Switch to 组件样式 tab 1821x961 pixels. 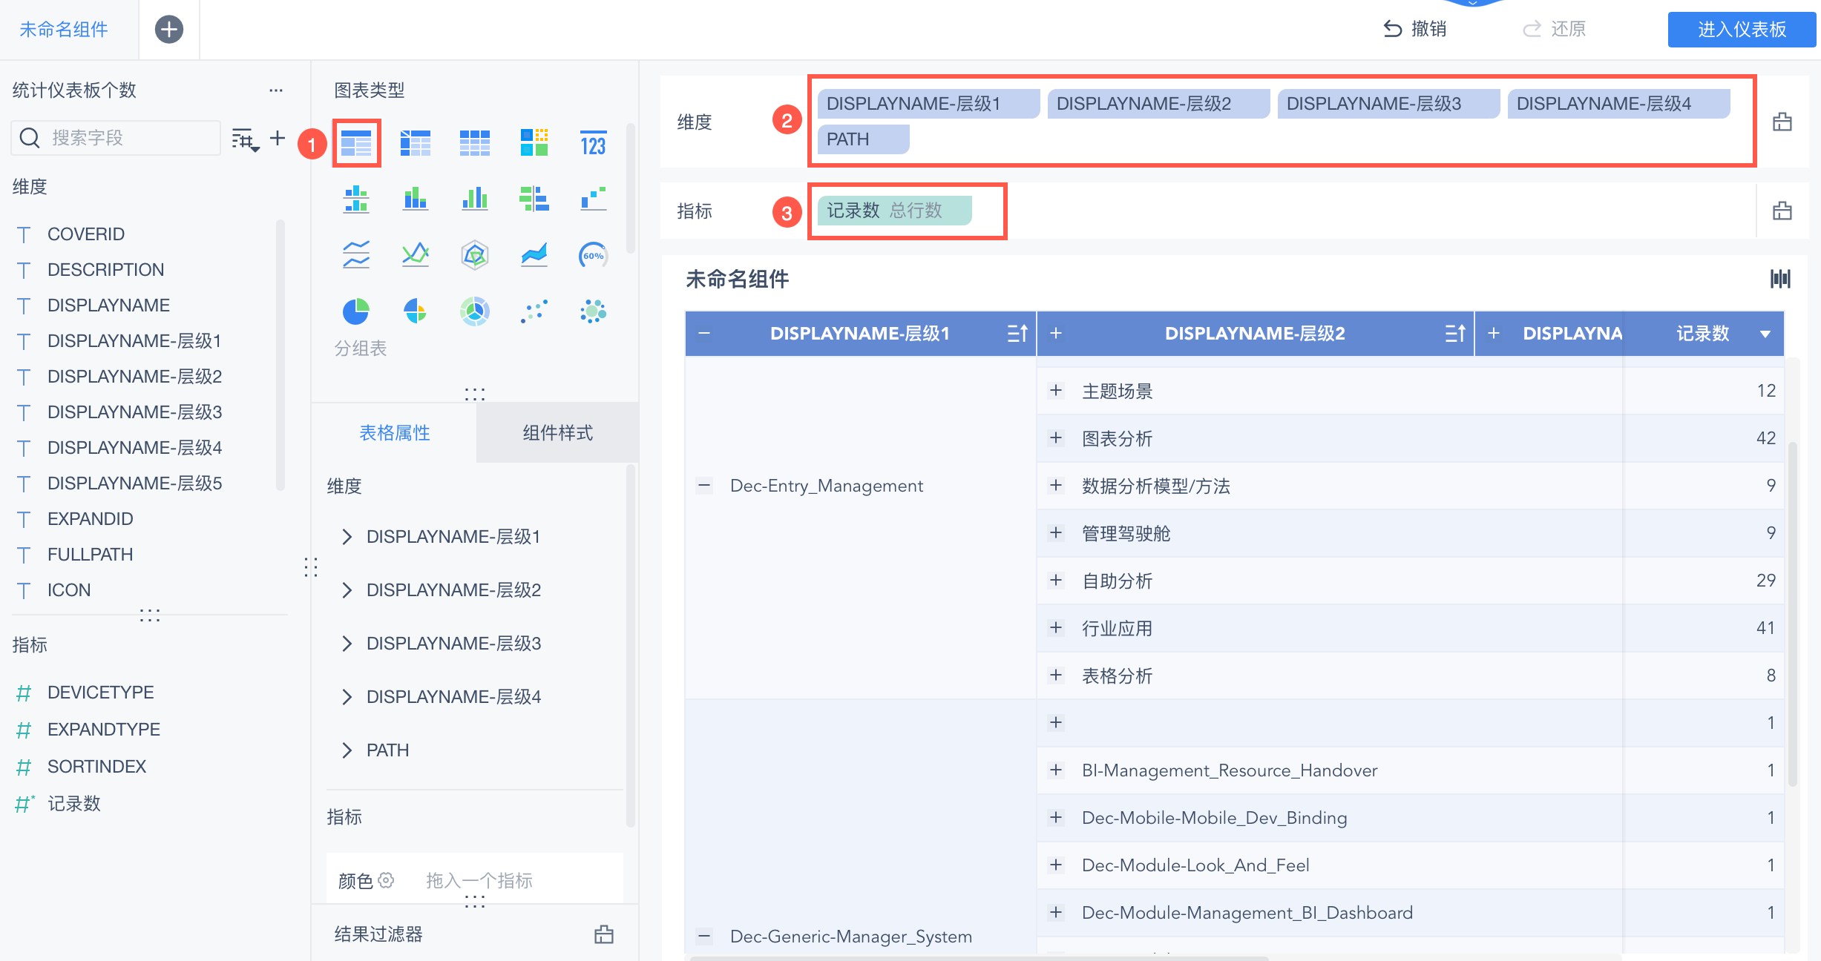coord(557,433)
